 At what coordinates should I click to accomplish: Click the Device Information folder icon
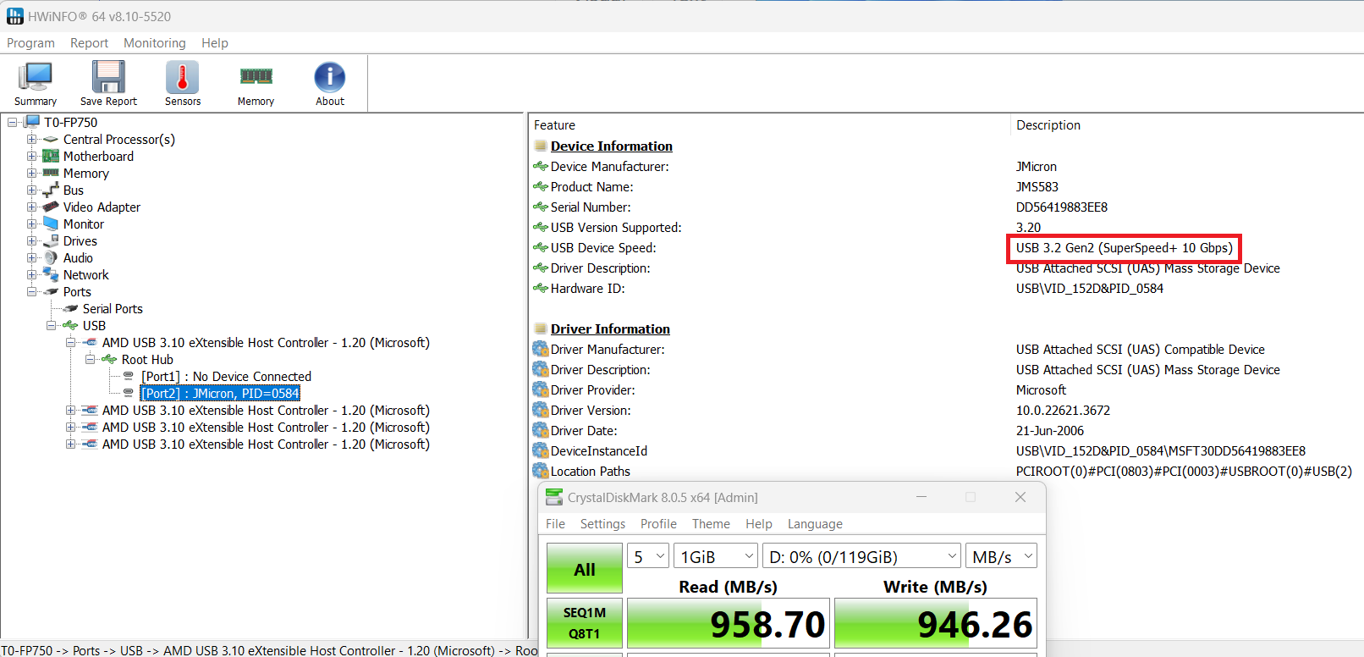point(541,146)
